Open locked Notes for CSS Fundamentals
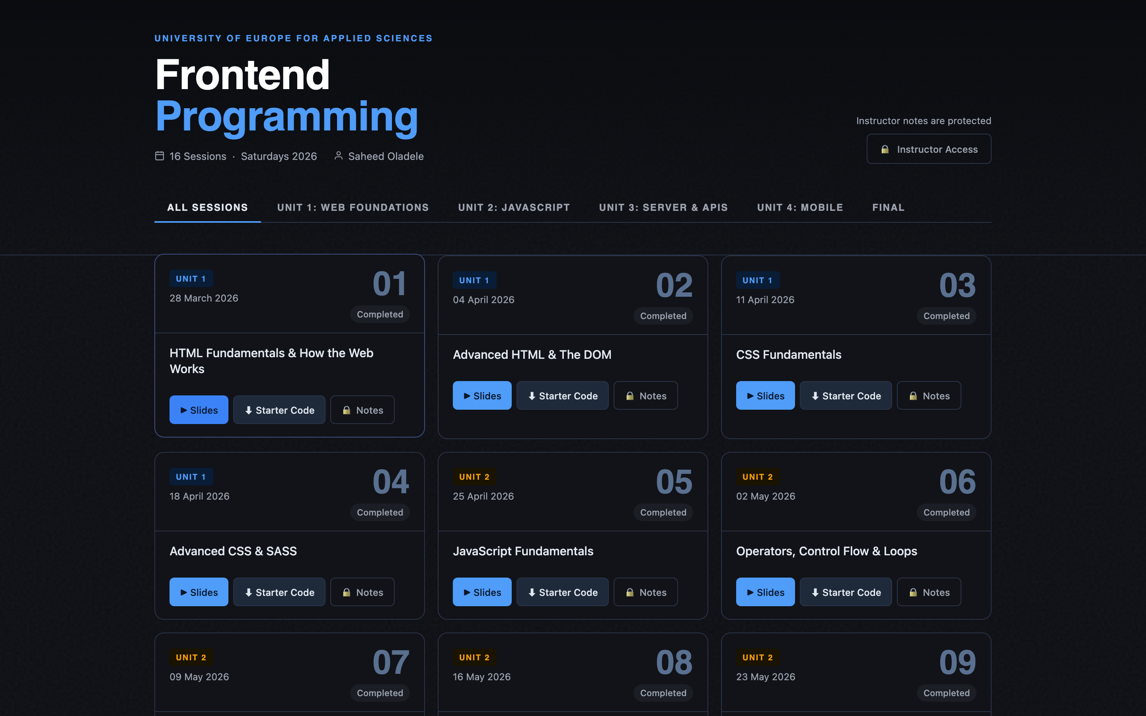Viewport: 1146px width, 716px height. 929,396
